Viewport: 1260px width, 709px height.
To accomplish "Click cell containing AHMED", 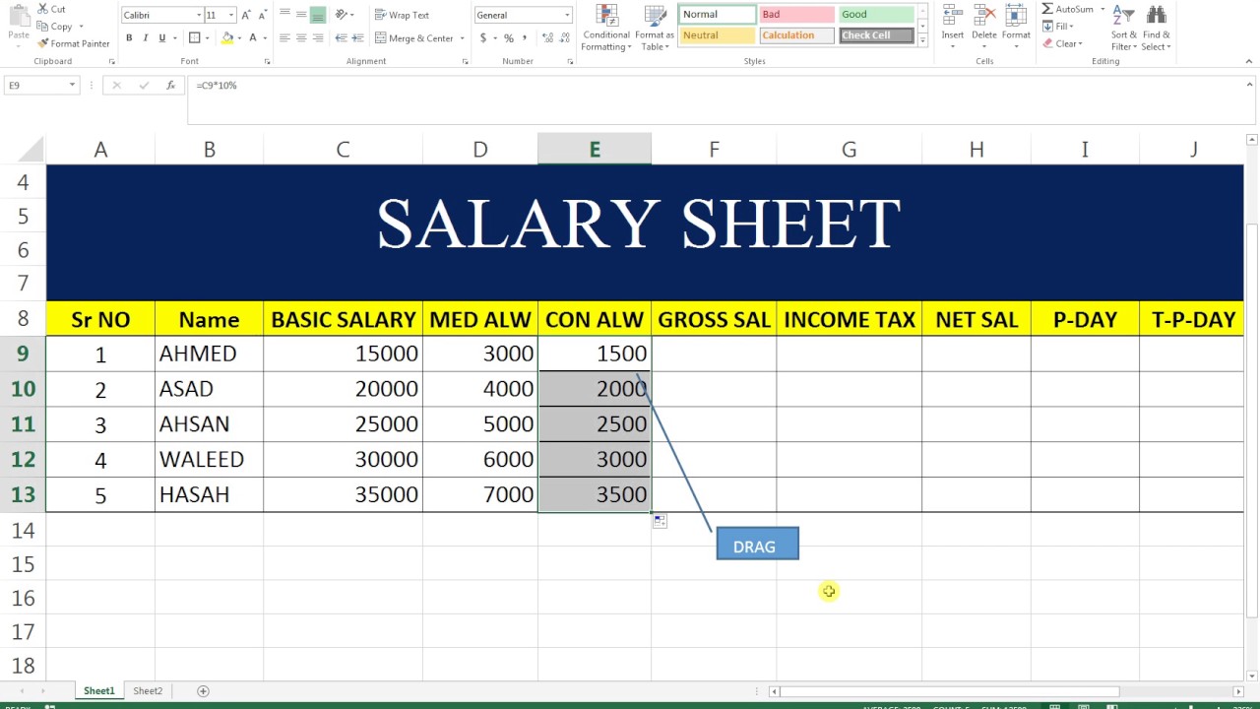I will 209,354.
